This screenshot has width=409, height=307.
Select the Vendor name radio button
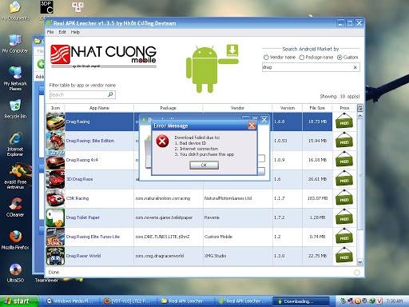click(266, 58)
